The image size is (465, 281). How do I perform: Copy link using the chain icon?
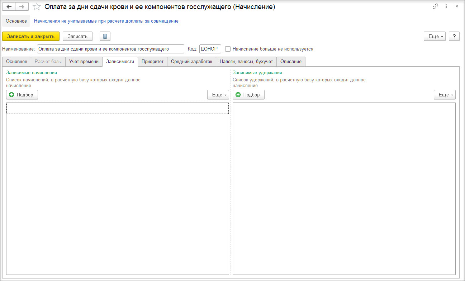pyautogui.click(x=436, y=6)
